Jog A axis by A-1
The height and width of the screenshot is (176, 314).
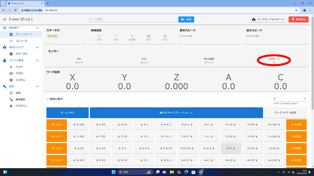(x=144, y=160)
